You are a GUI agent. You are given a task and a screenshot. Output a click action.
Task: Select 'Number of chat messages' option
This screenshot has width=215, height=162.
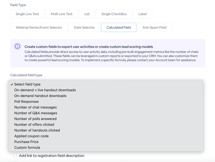(x=35, y=107)
